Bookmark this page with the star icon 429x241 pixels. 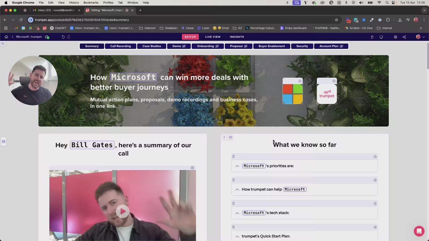(336, 20)
